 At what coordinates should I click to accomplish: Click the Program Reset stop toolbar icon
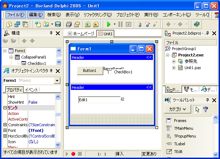click(x=129, y=24)
